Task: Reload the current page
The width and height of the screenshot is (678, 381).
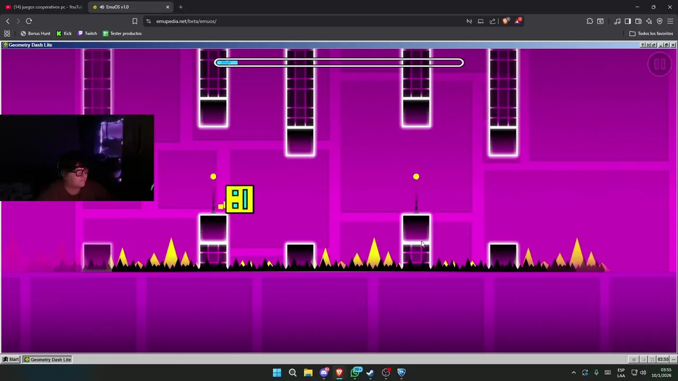Action: click(x=29, y=21)
